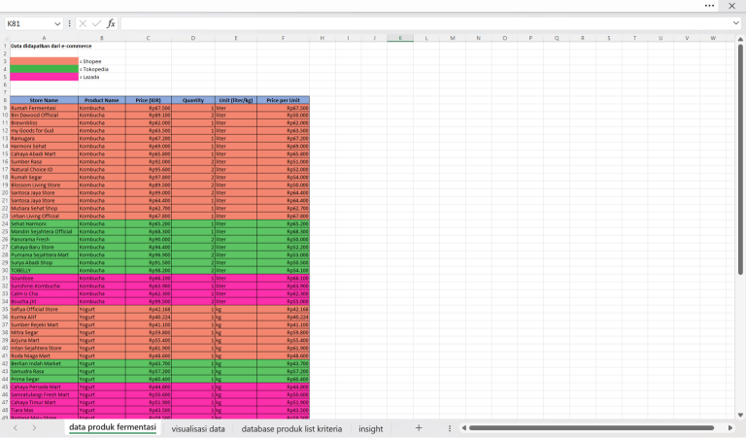746x438 pixels.
Task: Switch to the visualisasi data sheet
Action: (198, 428)
